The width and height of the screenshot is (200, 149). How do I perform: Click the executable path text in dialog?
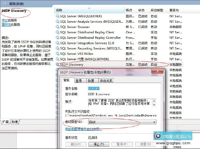coord(111,115)
